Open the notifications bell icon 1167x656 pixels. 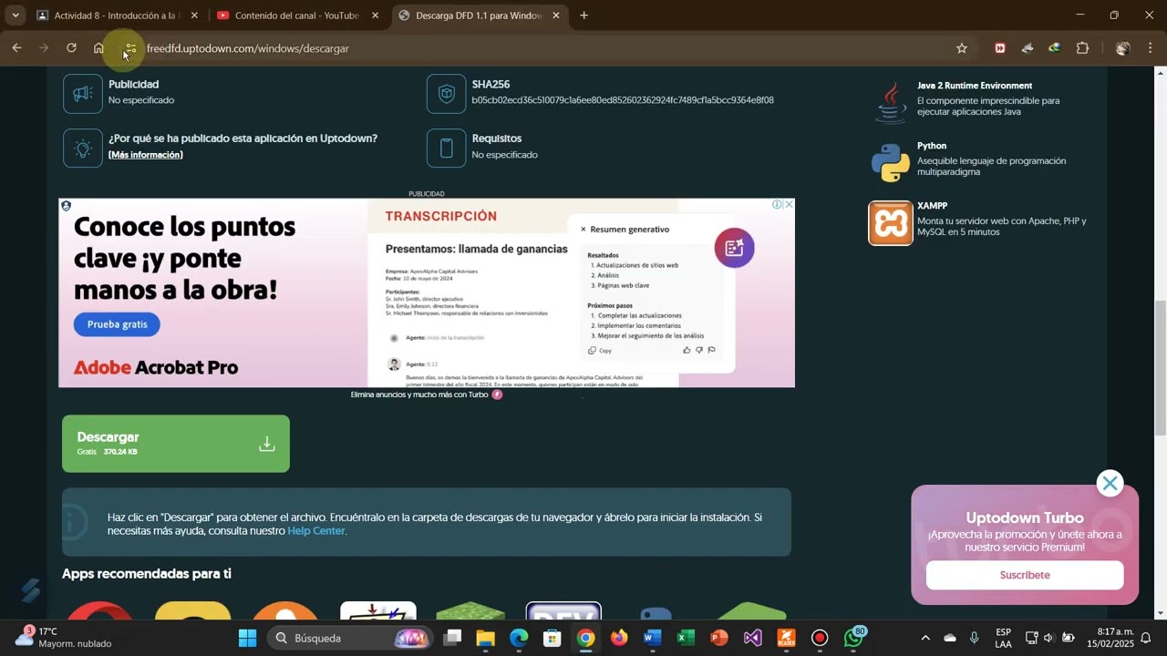[1146, 638]
